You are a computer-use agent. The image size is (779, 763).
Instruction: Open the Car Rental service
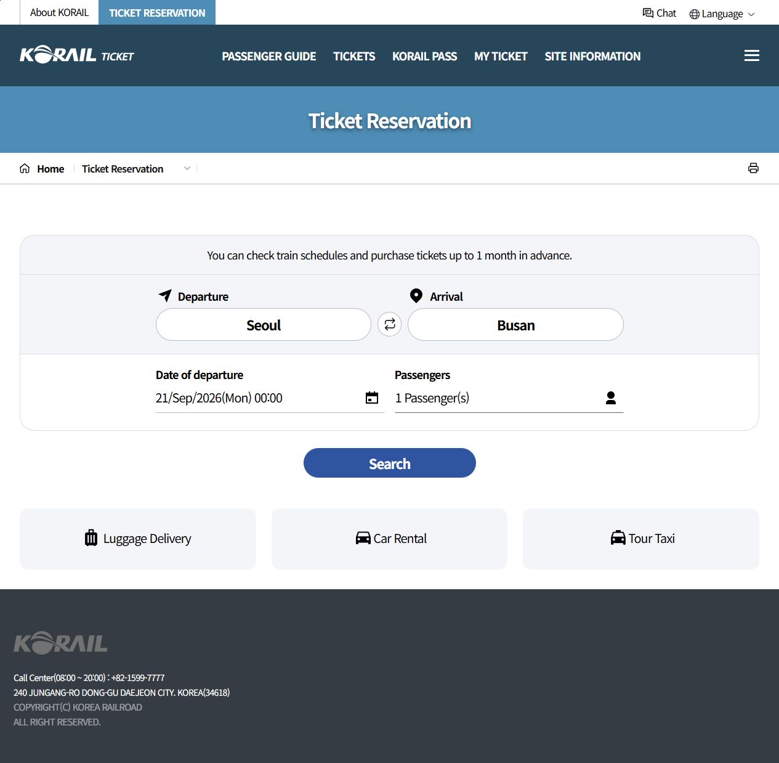[389, 539]
